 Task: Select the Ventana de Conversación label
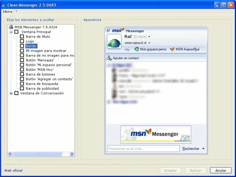pos(42,93)
